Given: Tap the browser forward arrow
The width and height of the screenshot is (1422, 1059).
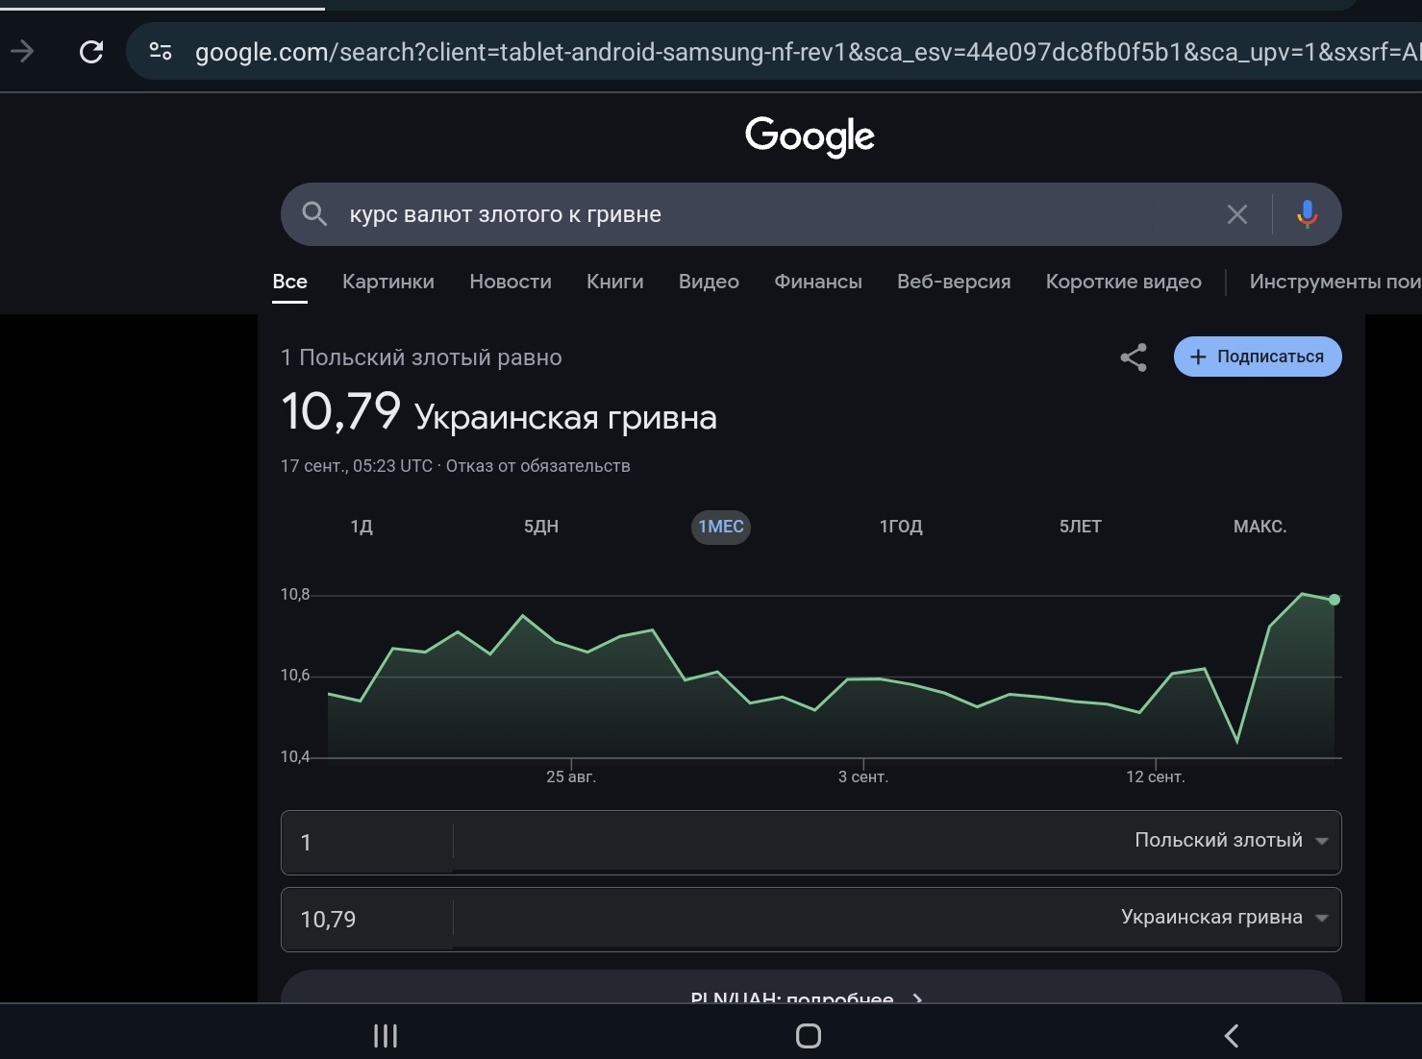Looking at the screenshot, I should 22,51.
